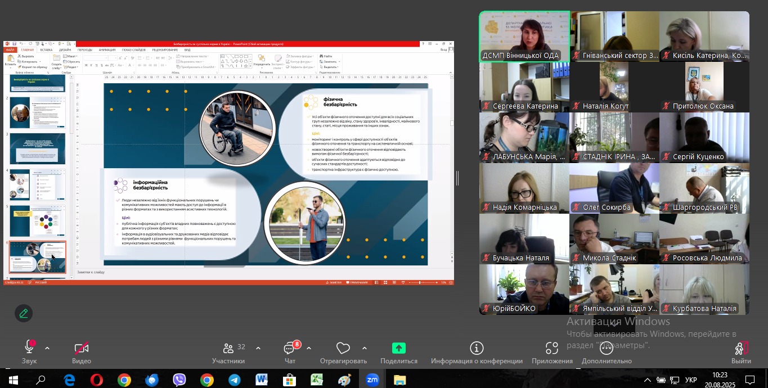Open Telegram from the taskbar
This screenshot has width=768, height=388.
[x=235, y=380]
